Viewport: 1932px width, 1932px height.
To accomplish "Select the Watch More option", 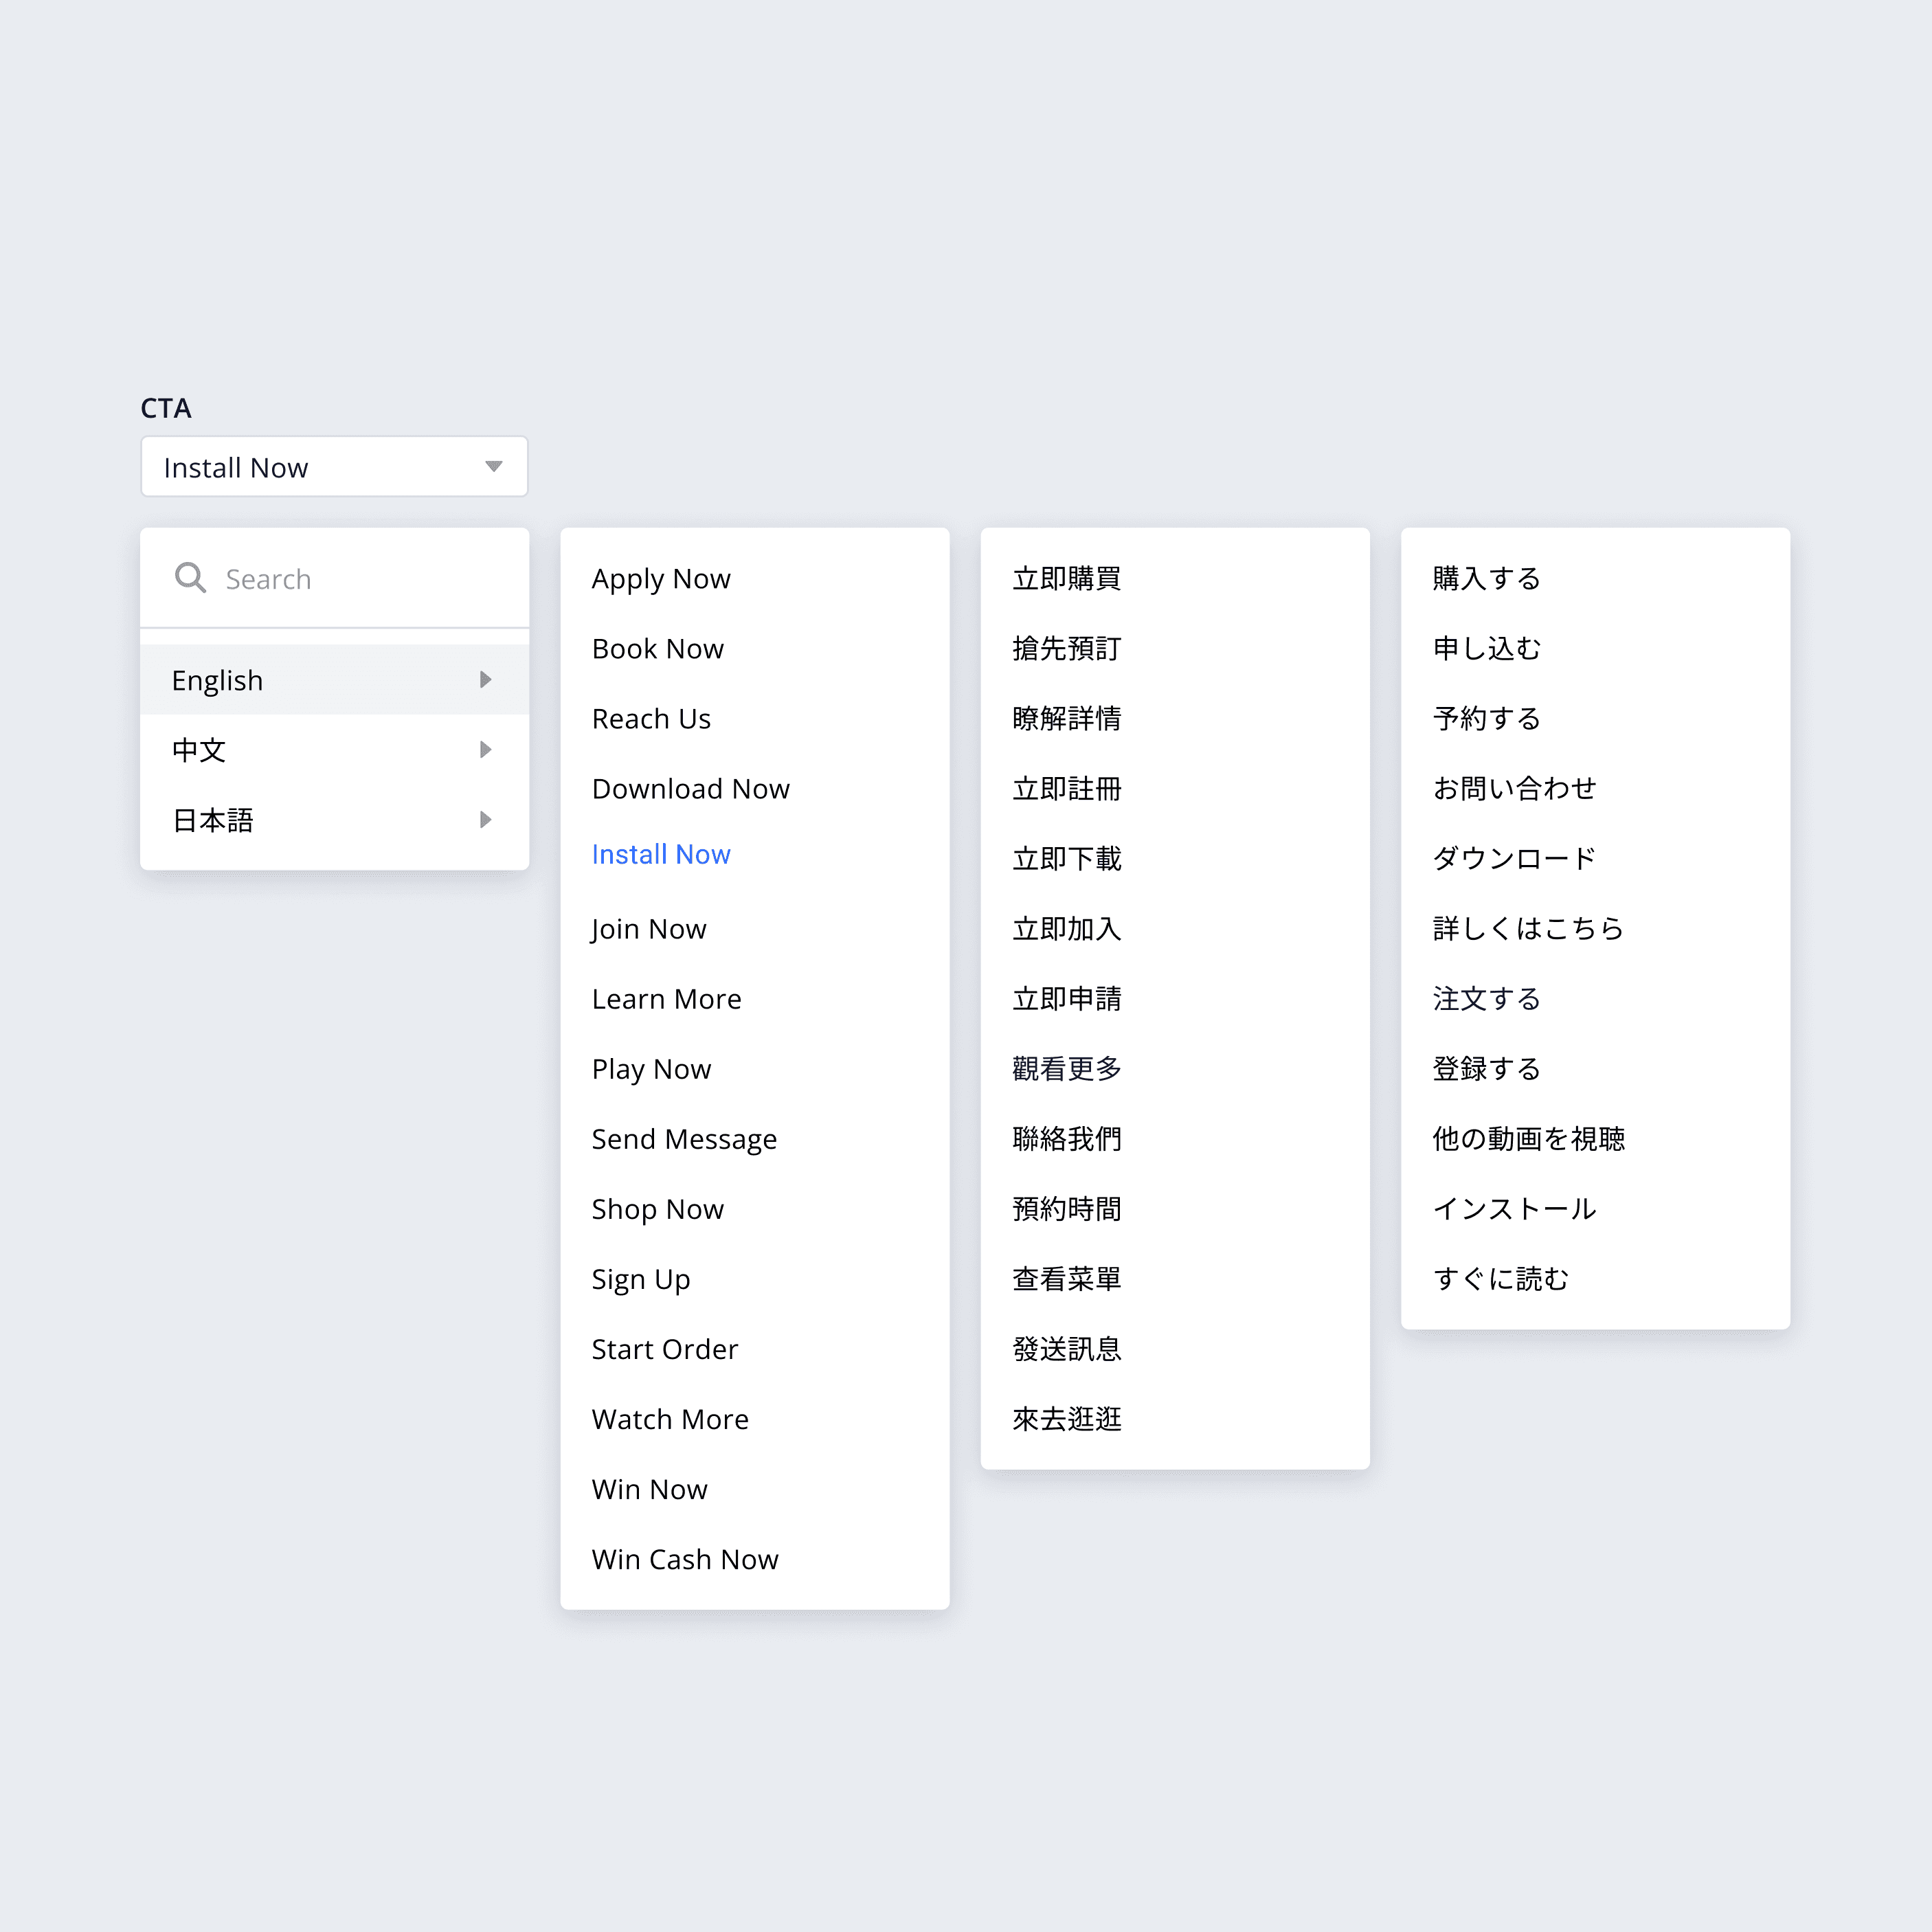I will [670, 1419].
